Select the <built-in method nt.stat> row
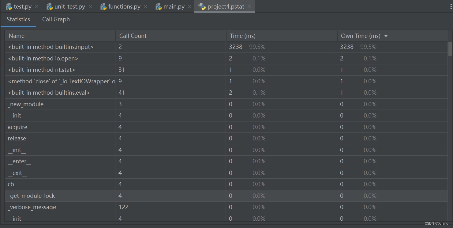This screenshot has width=453, height=228. coord(226,70)
